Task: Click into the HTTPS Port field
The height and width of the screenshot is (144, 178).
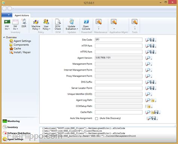Action: click(119, 52)
